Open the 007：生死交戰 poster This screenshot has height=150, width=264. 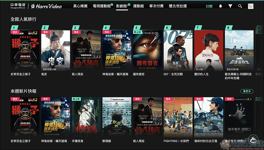[x=178, y=51]
